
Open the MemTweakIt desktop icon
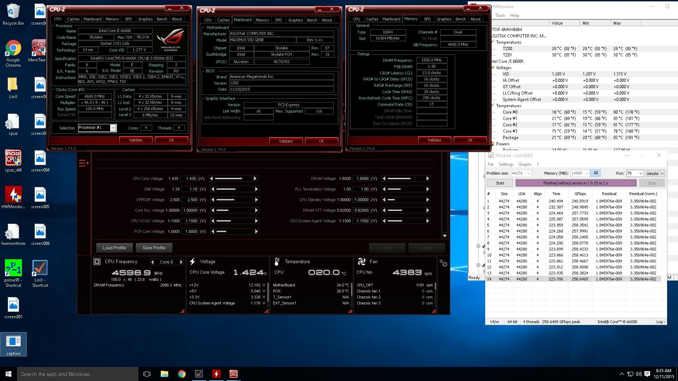coord(38,51)
